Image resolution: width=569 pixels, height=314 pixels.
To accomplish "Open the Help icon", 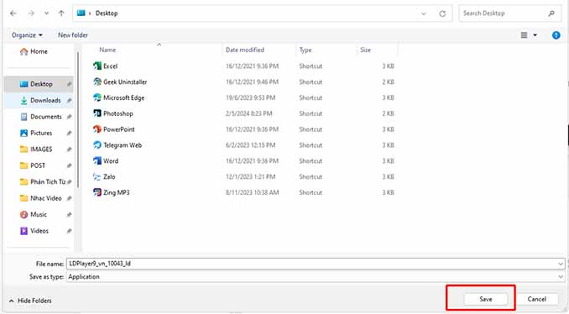I will pyautogui.click(x=556, y=35).
